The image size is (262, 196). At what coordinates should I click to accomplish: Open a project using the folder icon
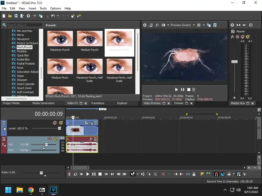[10, 16]
